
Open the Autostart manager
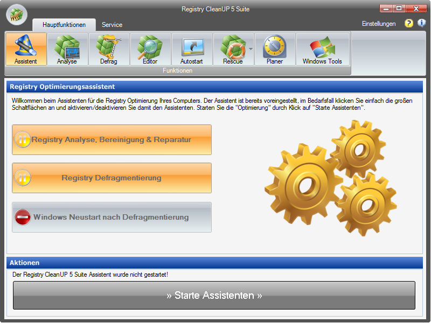point(191,49)
